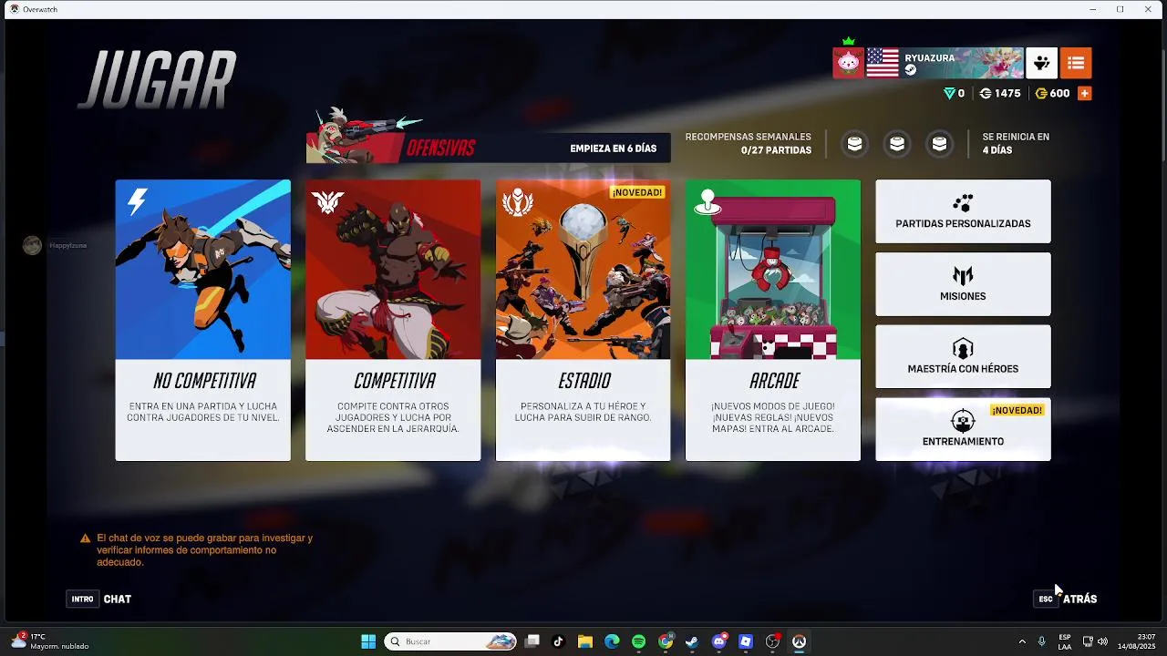
Task: Select the Arcade game mode card
Action: tap(773, 320)
